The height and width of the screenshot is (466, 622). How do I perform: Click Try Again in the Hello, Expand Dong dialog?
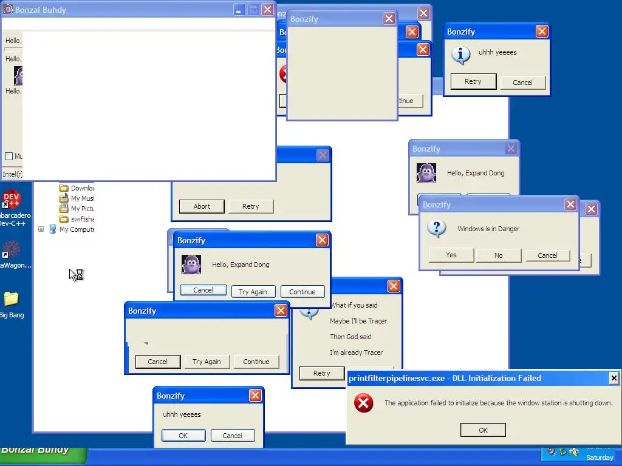tap(253, 292)
